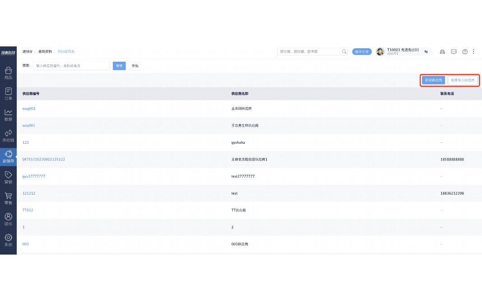
Task: Open supplier code wzg001
Action: pos(29,109)
